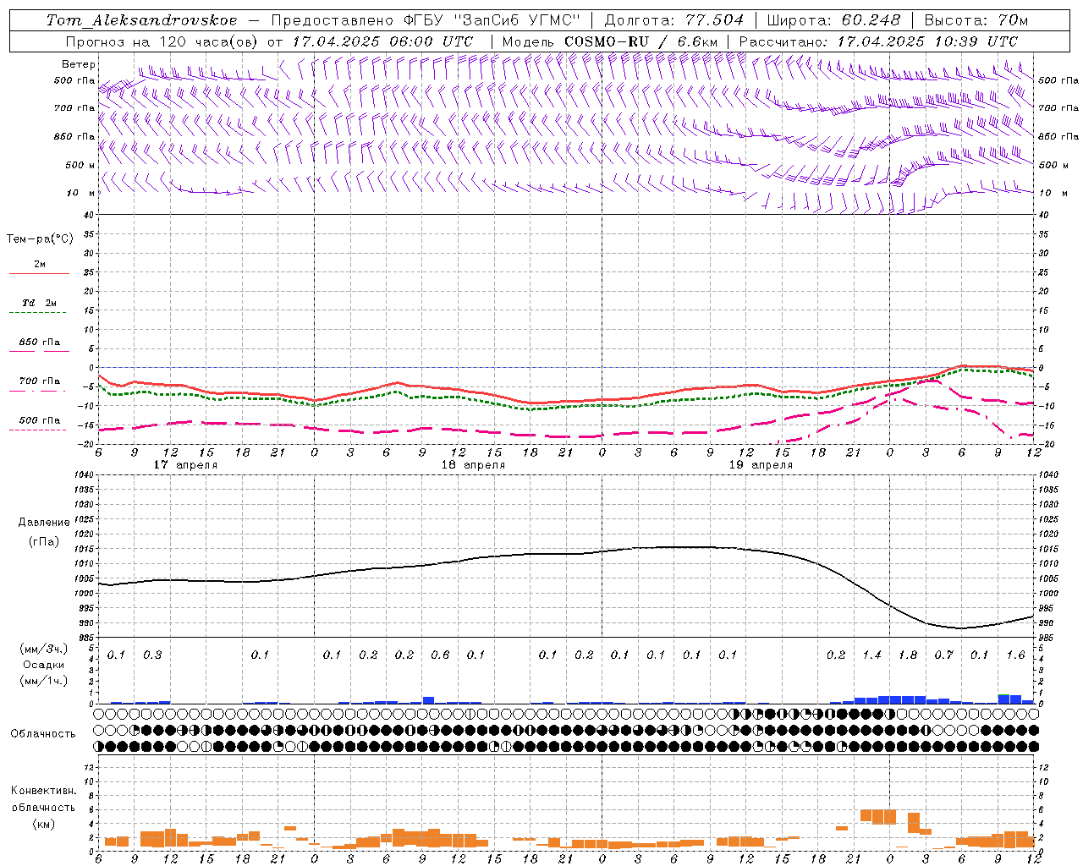Image resolution: width=1083 pixels, height=866 pixels.
Task: Select the provider text ФГБУ "ЗапСиб УГМС"
Action: (x=493, y=20)
